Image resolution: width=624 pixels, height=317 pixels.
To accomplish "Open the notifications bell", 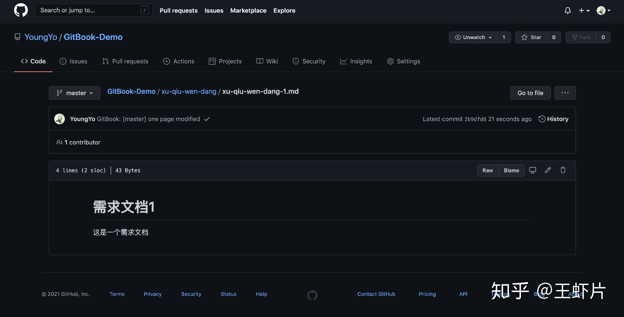I will coord(568,11).
